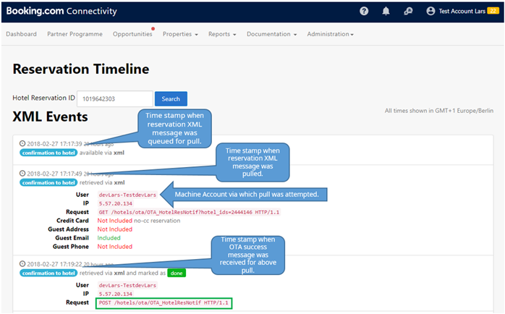Click the green 'done' status badge
This screenshot has width=505, height=314.
point(177,273)
